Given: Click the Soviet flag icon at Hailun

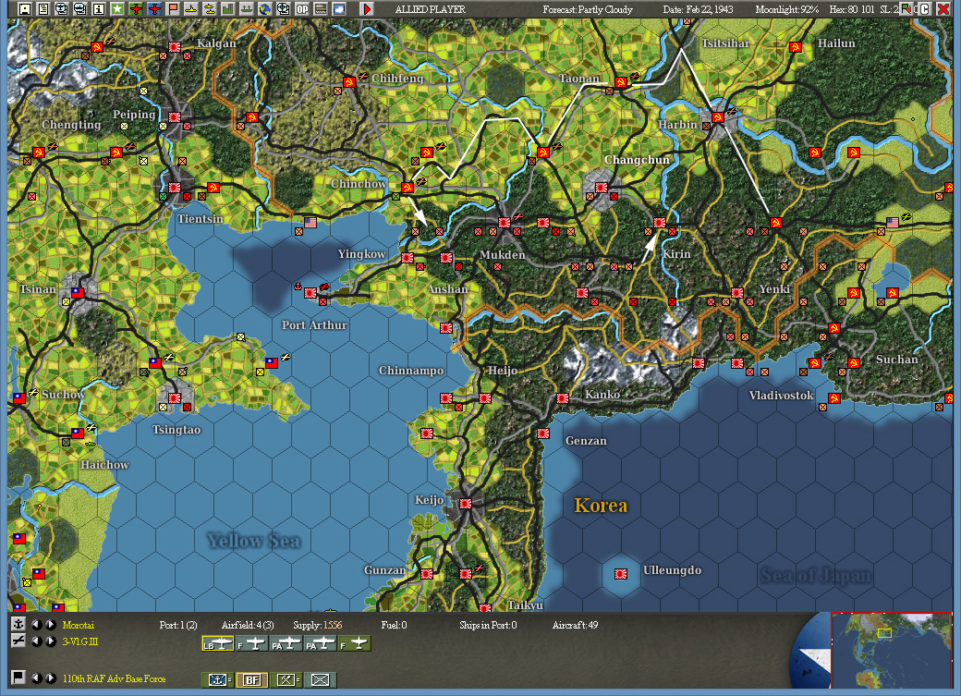Looking at the screenshot, I should point(796,47).
